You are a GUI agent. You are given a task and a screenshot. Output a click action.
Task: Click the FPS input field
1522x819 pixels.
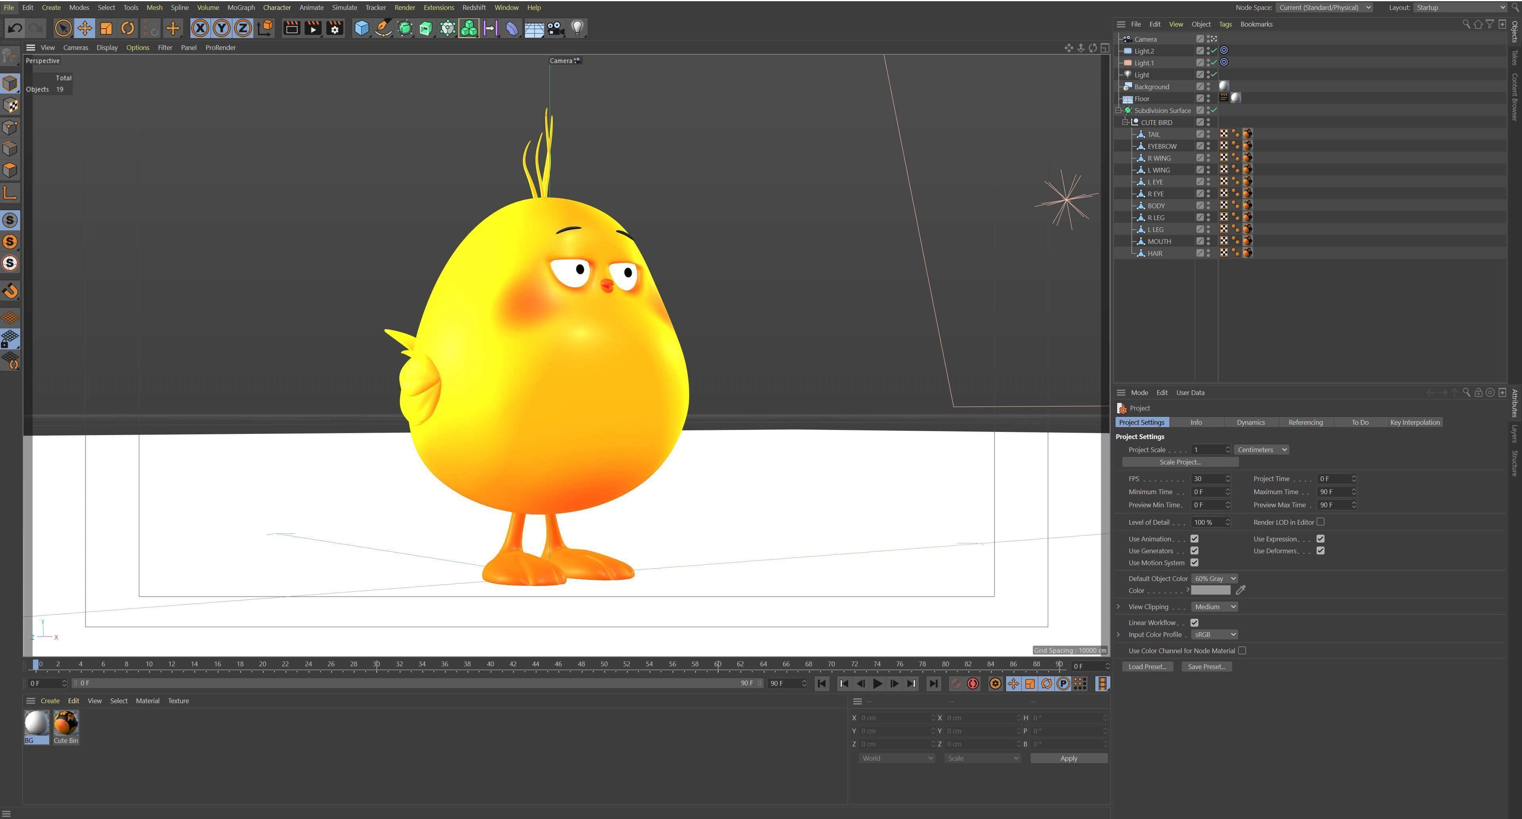coord(1210,479)
